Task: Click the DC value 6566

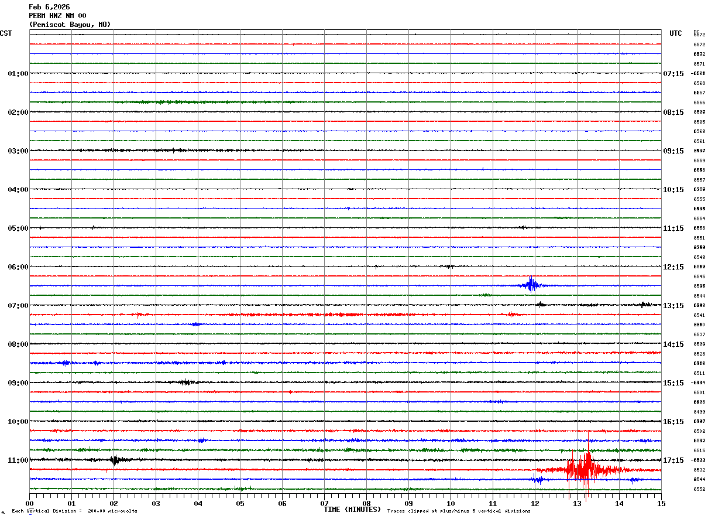Action: point(699,103)
